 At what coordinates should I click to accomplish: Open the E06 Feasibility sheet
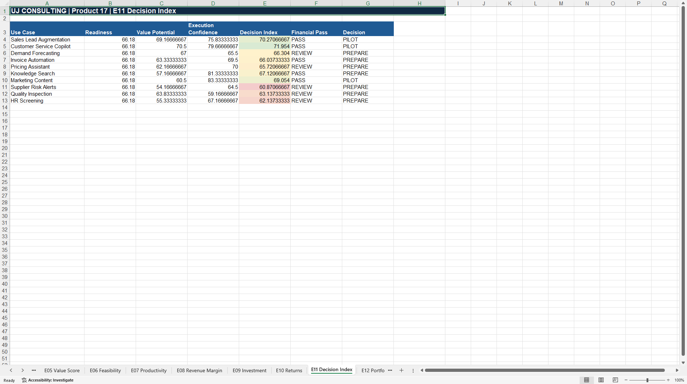pos(105,370)
